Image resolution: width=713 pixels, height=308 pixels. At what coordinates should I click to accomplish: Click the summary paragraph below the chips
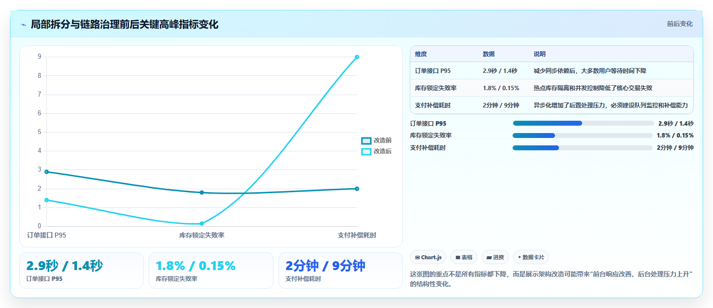pyautogui.click(x=552, y=279)
